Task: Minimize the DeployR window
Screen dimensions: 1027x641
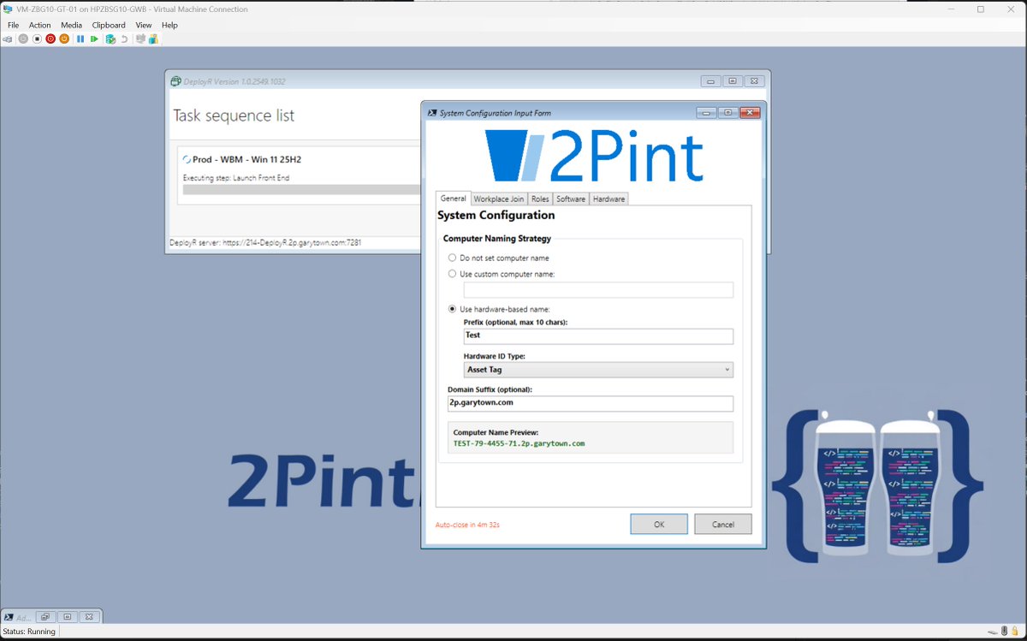Action: click(x=711, y=81)
